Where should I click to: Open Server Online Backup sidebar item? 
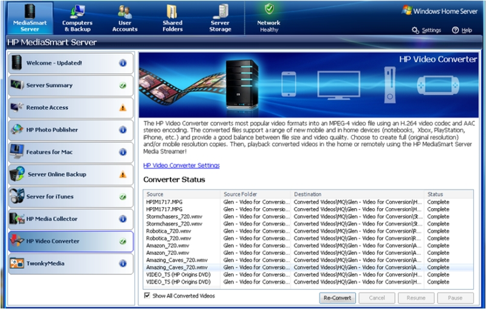pyautogui.click(x=71, y=175)
